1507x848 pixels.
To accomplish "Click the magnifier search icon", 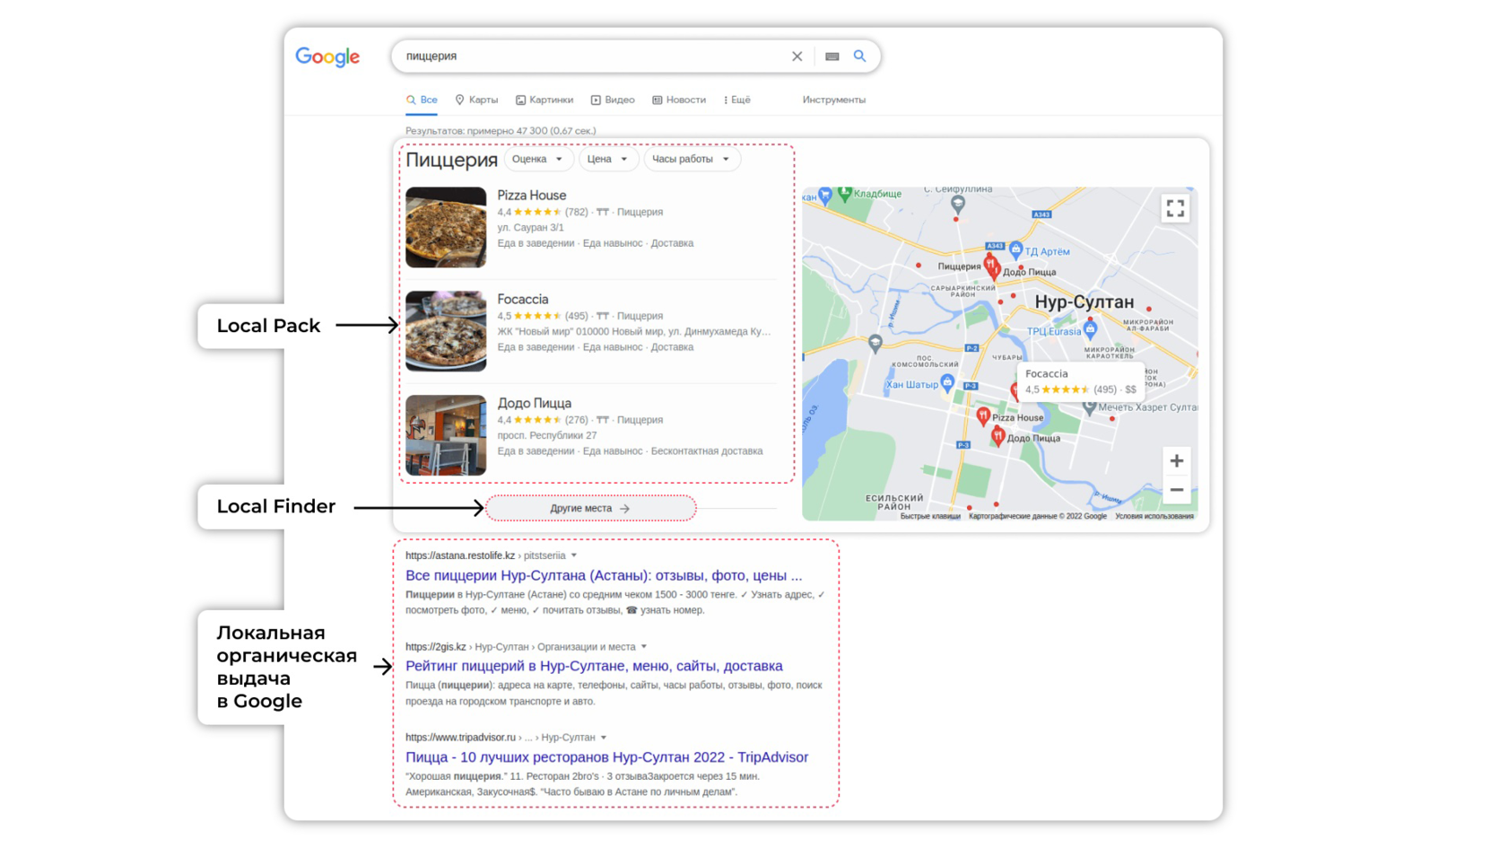I will pyautogui.click(x=859, y=56).
